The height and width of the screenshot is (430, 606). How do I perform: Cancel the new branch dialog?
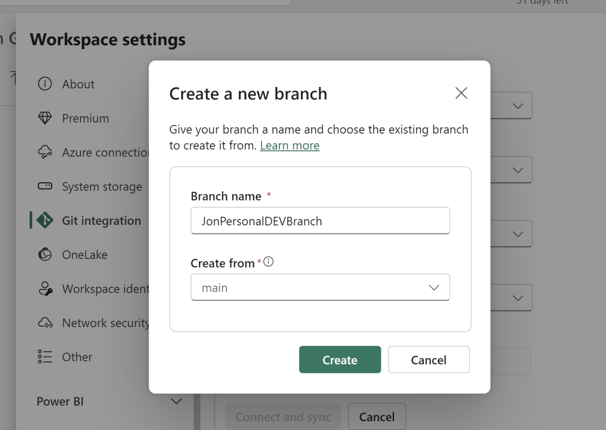(x=428, y=360)
